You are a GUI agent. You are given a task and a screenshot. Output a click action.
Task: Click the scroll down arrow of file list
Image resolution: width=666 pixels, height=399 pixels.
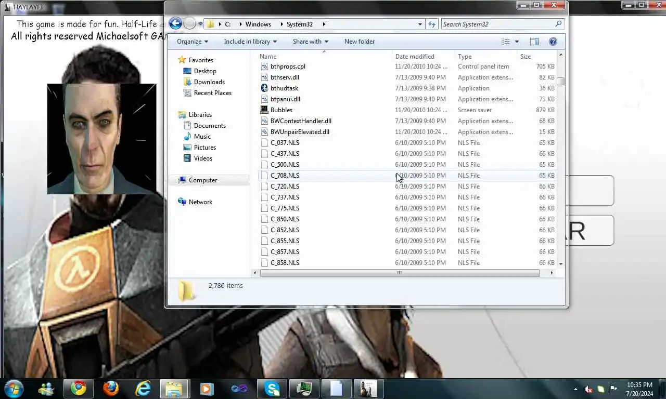(x=560, y=264)
